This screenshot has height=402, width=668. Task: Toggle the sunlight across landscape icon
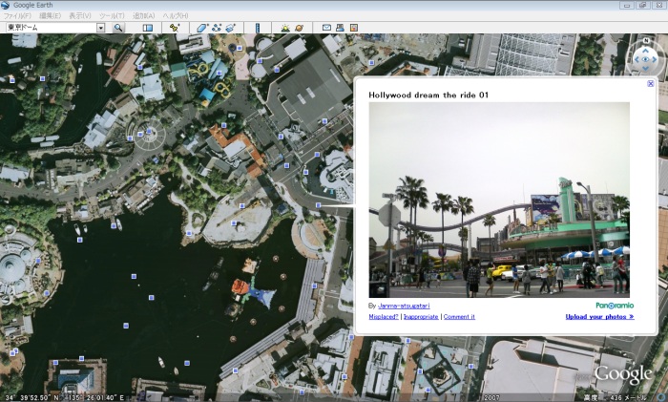[x=285, y=28]
